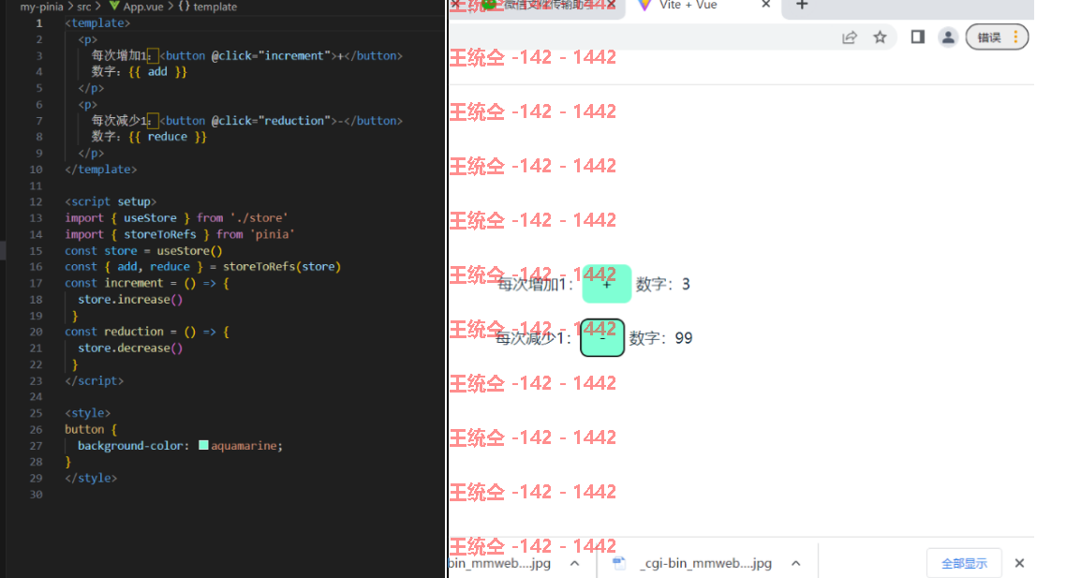Viewport: 1066px width, 578px height.
Task: Click the + increment button on the page
Action: pyautogui.click(x=606, y=284)
